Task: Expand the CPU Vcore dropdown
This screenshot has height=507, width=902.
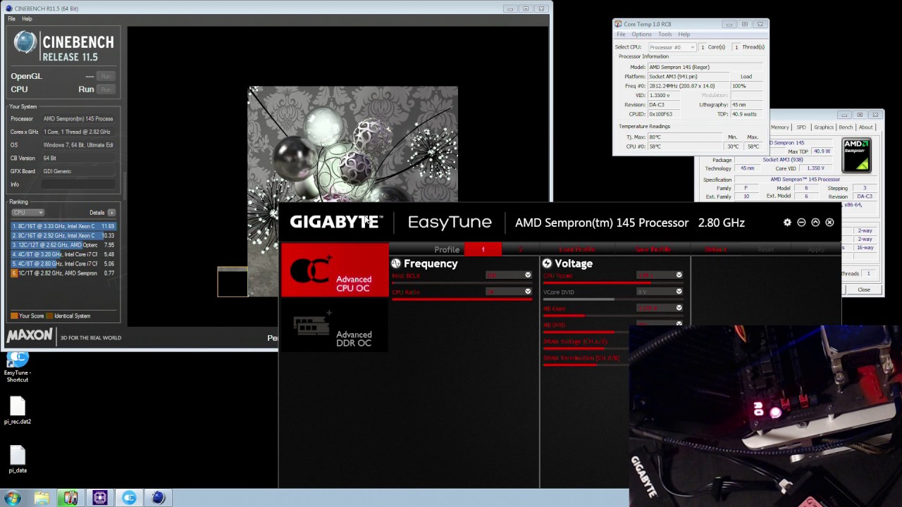Action: (679, 275)
